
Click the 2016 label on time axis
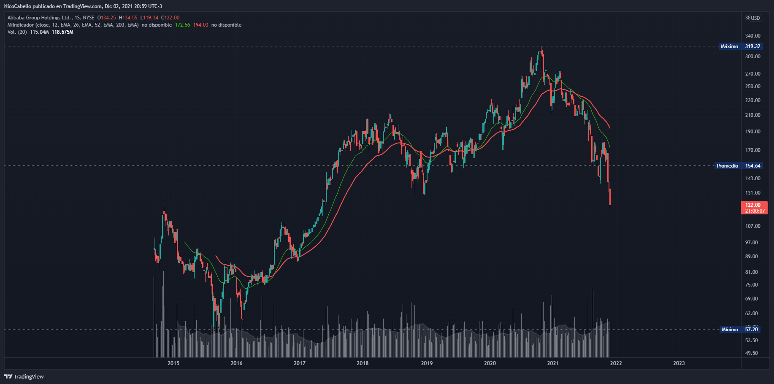[x=236, y=363]
